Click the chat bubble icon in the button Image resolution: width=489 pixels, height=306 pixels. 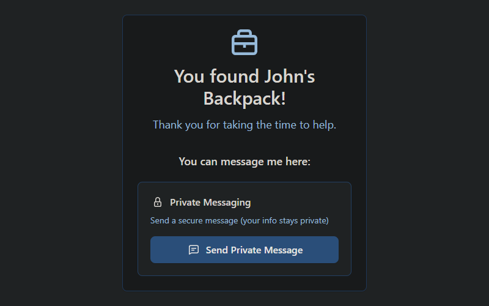coord(194,250)
